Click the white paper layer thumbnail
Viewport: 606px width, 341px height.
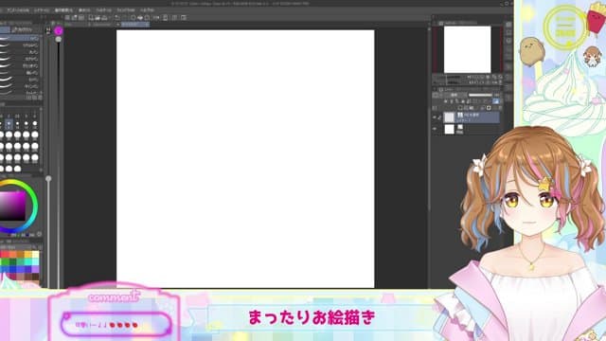tap(449, 129)
